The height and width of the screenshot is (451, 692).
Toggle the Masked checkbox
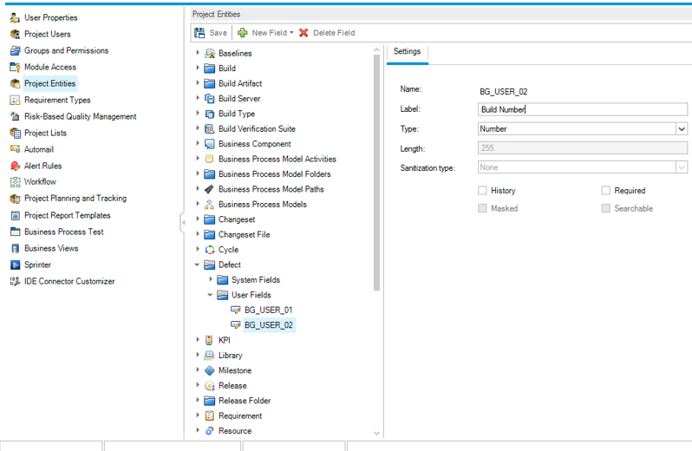click(483, 209)
